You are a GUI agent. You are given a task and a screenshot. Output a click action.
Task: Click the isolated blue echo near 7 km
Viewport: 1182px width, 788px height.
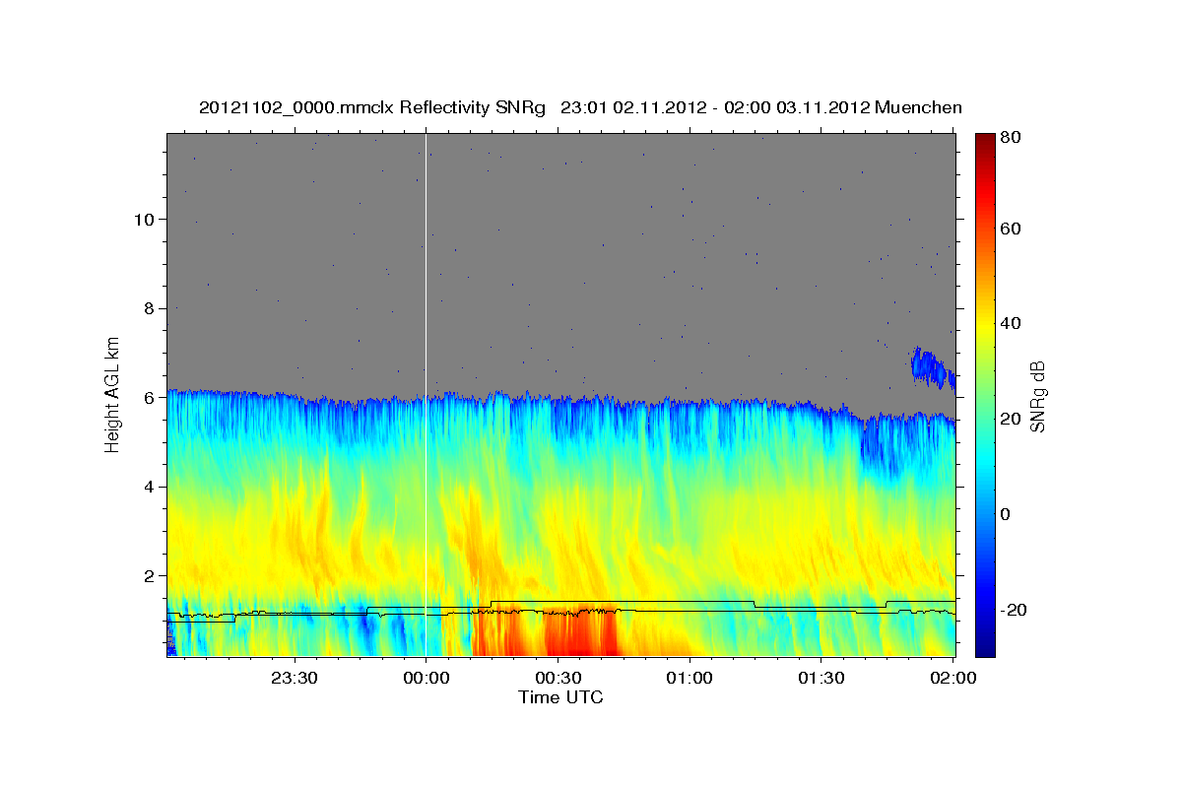coord(932,367)
